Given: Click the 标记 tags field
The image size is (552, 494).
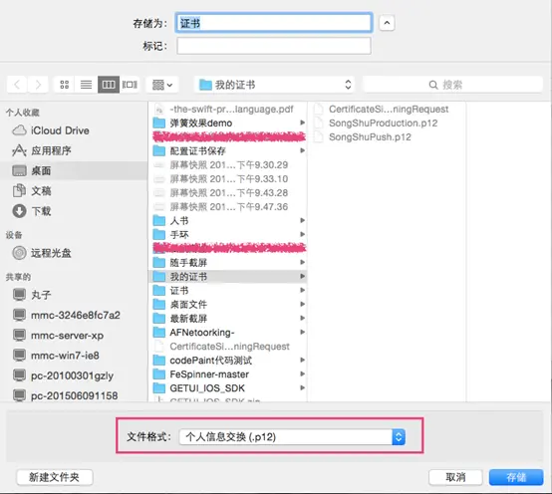Looking at the screenshot, I should click(274, 46).
